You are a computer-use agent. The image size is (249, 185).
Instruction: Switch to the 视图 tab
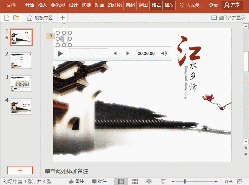point(143,5)
